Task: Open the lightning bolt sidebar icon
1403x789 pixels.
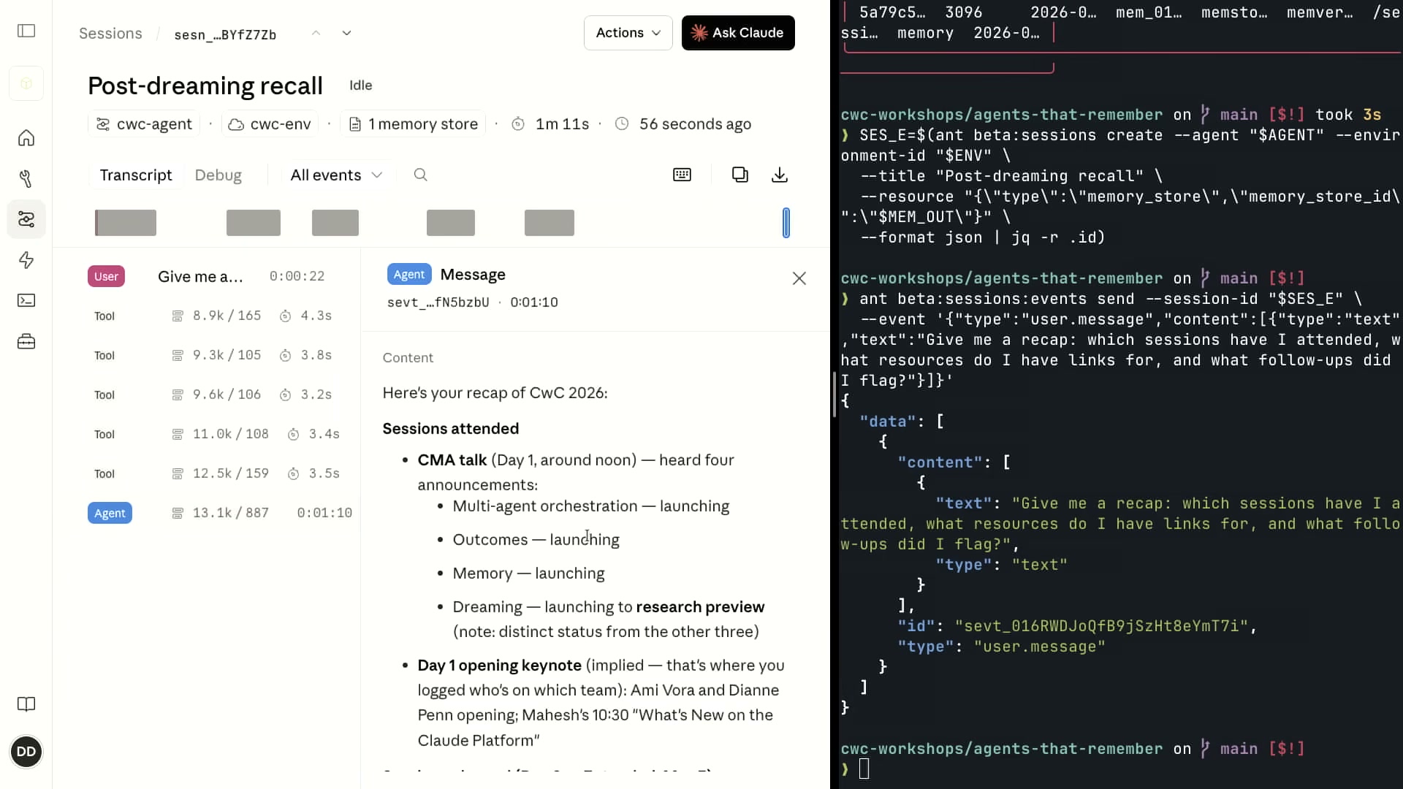Action: (26, 260)
